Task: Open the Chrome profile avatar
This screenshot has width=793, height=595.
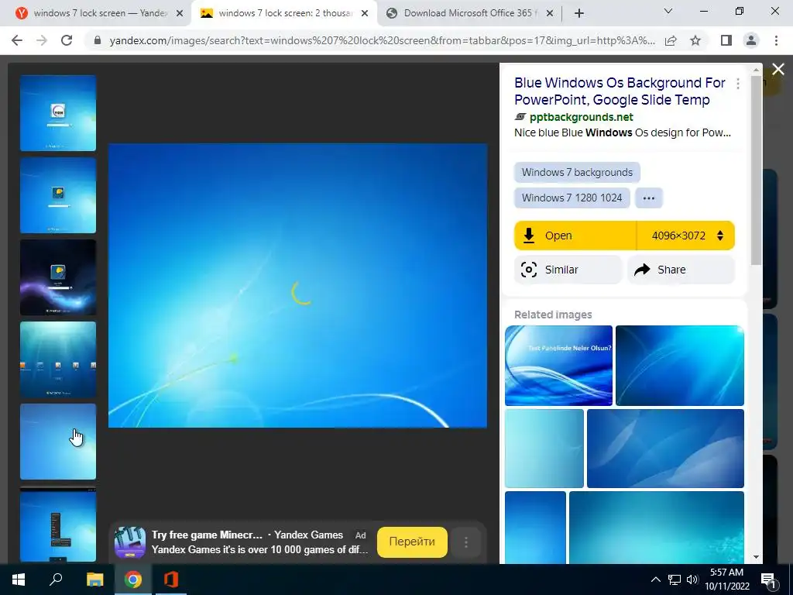Action: coord(751,40)
